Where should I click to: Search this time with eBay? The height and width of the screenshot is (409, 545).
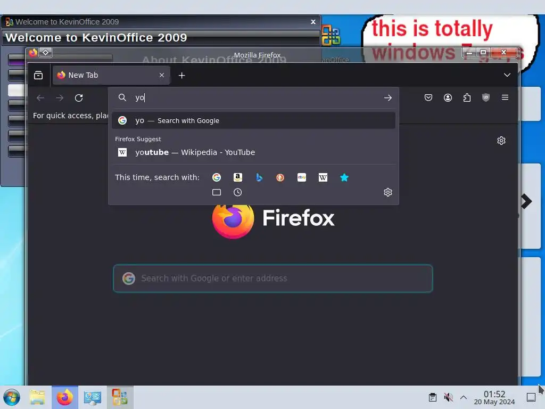302,177
